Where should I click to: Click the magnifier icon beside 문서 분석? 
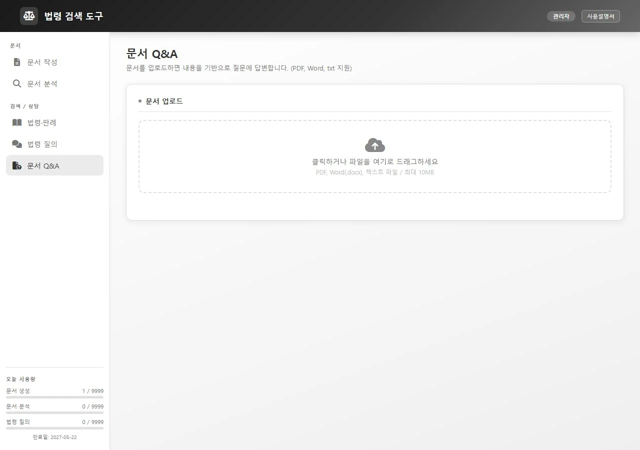(x=17, y=83)
